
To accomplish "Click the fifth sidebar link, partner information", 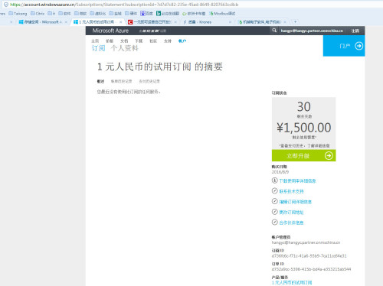I will point(291,223).
